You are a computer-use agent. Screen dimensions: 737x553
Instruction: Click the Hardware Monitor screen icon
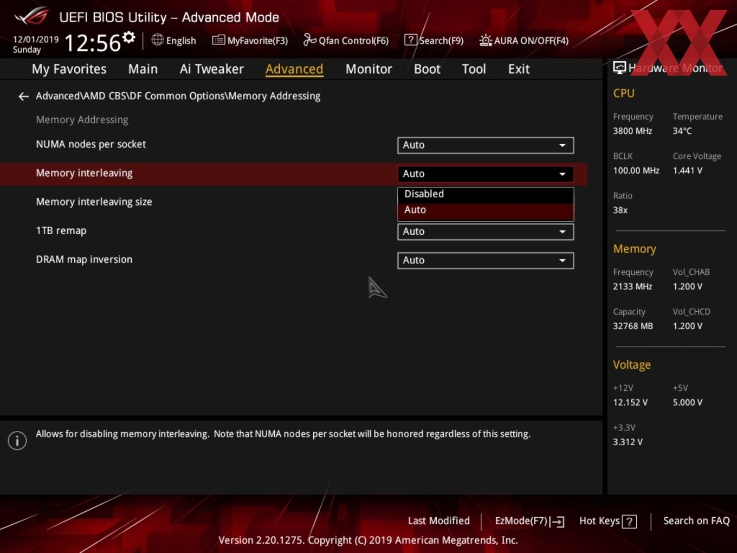click(619, 68)
